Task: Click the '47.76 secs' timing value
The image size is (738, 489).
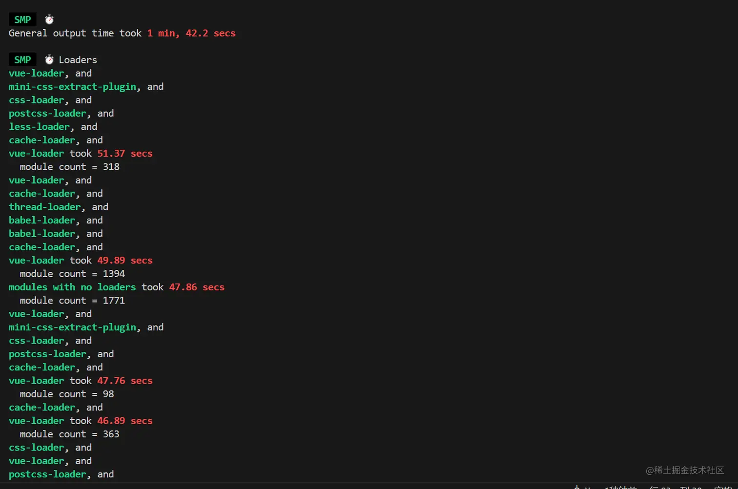Action: click(125, 381)
